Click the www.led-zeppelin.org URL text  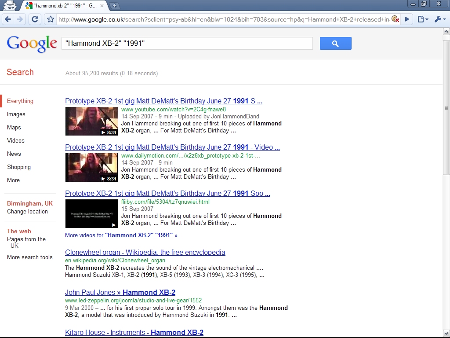tap(133, 300)
